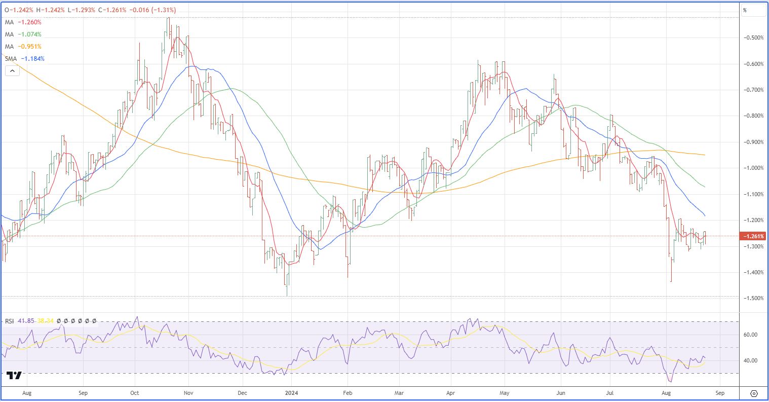Click the red -1.261% current price tag
769x402 pixels.
[x=752, y=236]
